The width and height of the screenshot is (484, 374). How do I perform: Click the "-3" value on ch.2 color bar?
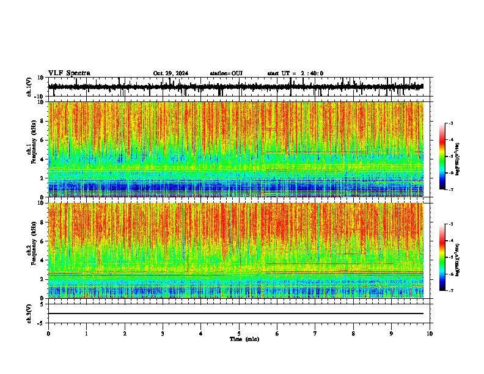point(450,224)
